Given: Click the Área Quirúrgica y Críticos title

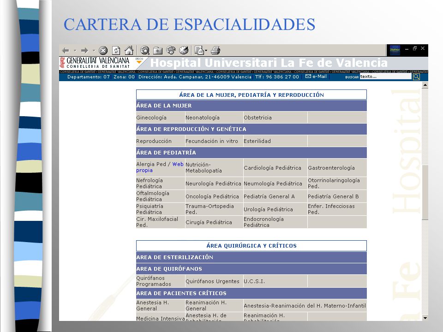Looking at the screenshot, I should tap(251, 246).
